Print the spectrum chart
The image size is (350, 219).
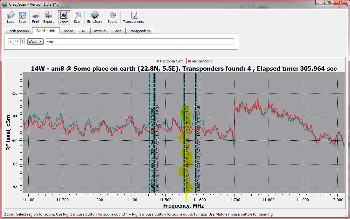tap(36, 17)
